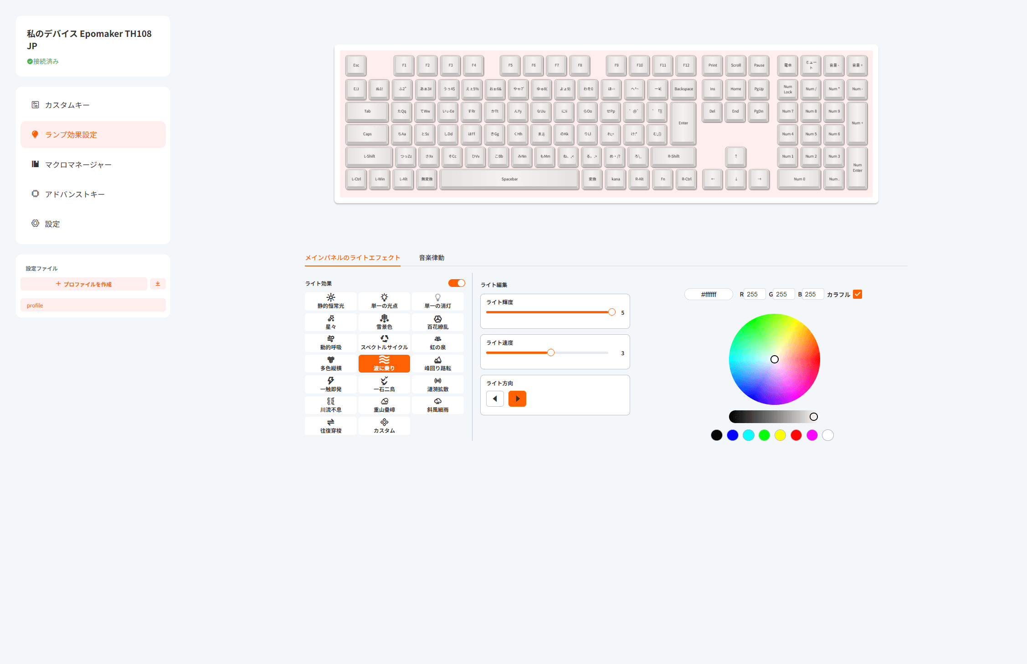Pick the red preset color swatch
The image size is (1027, 664).
[x=796, y=435]
